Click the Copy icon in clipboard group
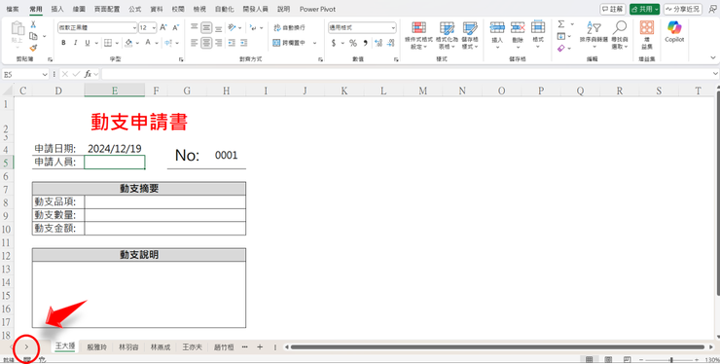Image resolution: width=720 pixels, height=364 pixels. pyautogui.click(x=33, y=36)
